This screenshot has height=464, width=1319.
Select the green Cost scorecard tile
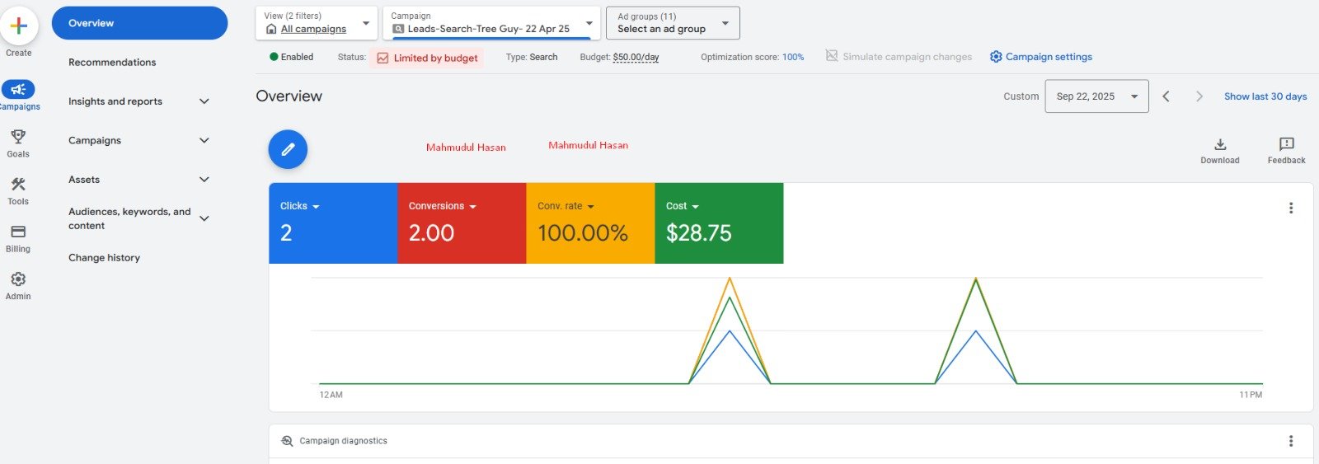(719, 223)
